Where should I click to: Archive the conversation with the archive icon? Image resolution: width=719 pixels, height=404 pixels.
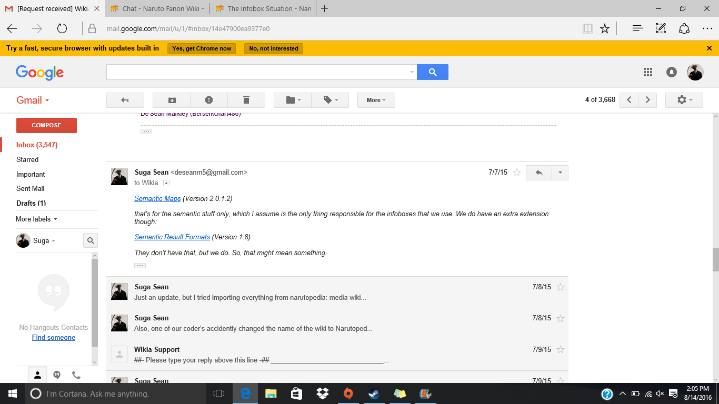[172, 100]
